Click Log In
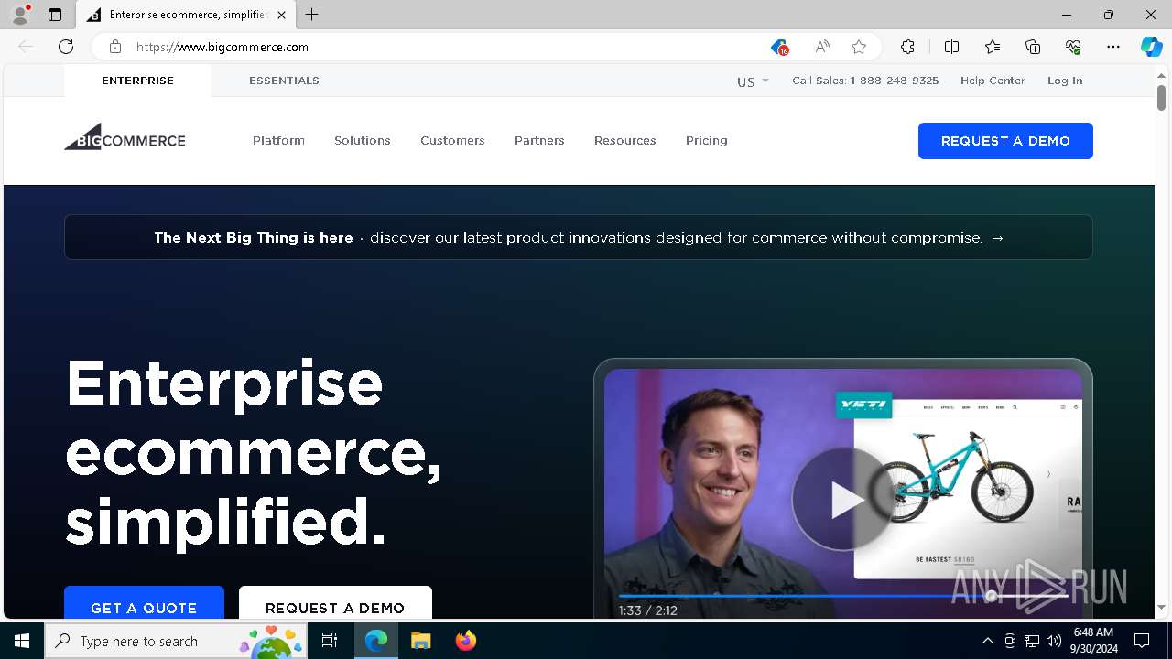This screenshot has height=659, width=1172. [x=1065, y=81]
